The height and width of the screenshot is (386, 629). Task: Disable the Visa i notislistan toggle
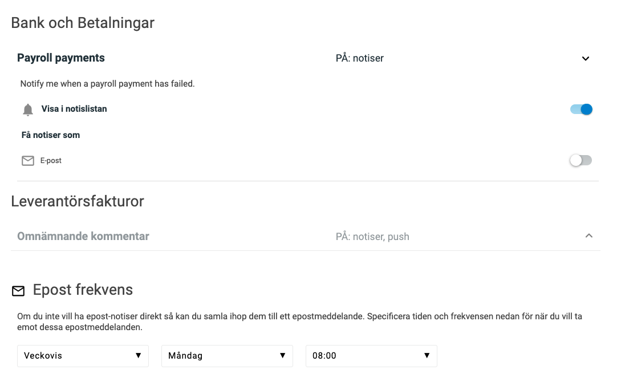[x=581, y=109]
